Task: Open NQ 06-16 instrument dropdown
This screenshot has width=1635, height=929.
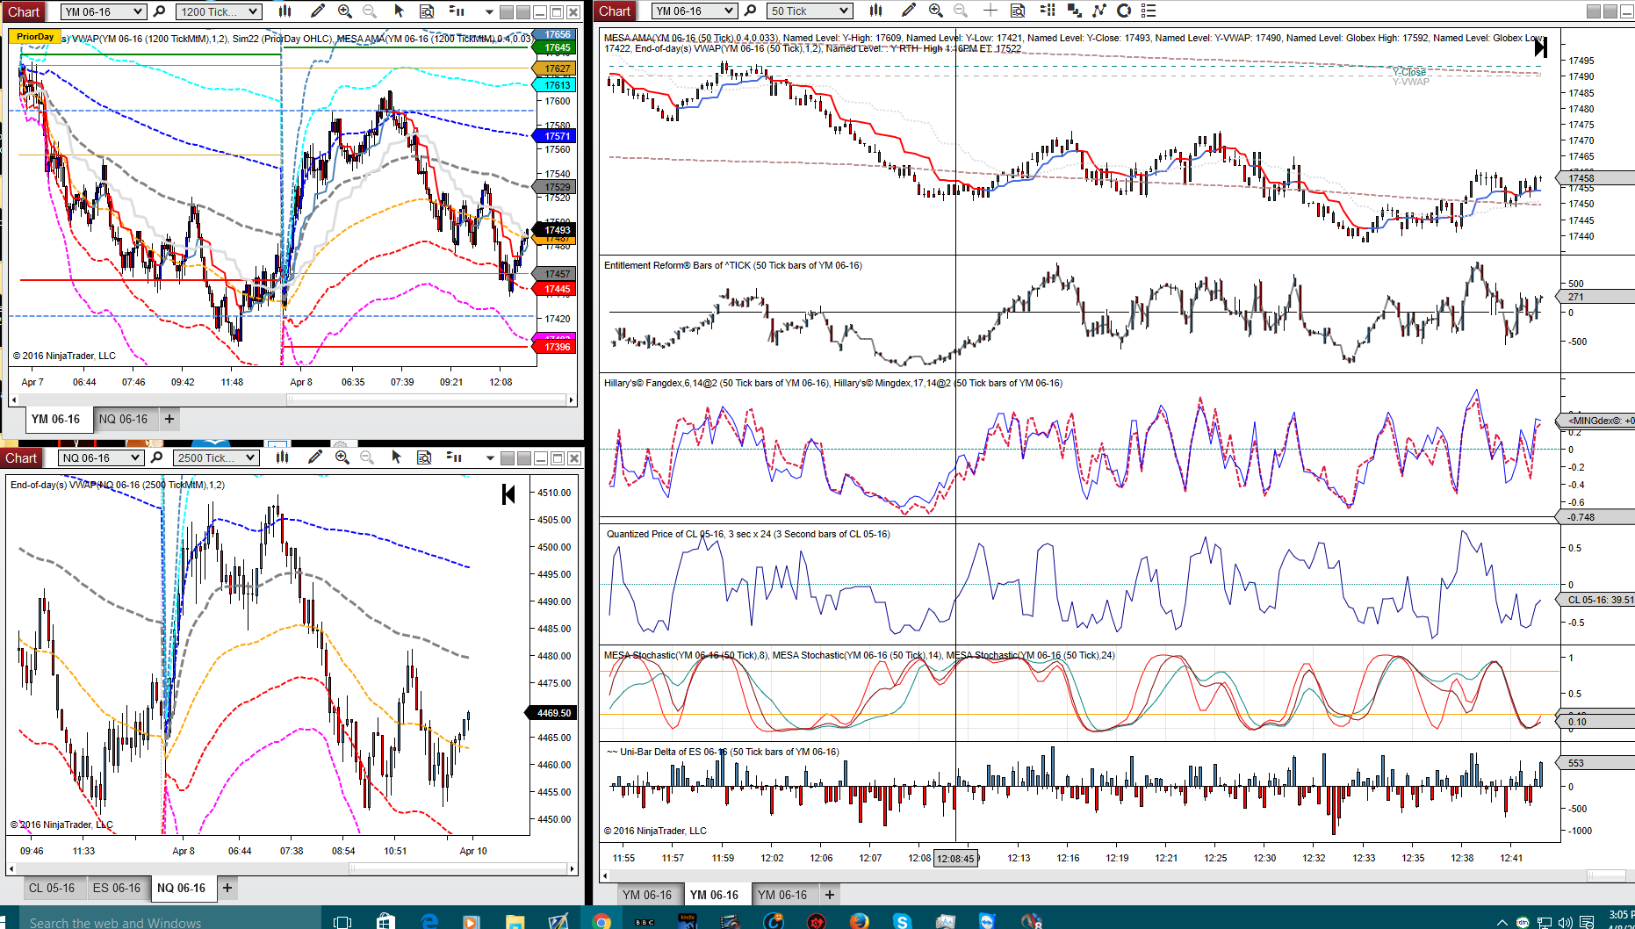Action: 101,457
